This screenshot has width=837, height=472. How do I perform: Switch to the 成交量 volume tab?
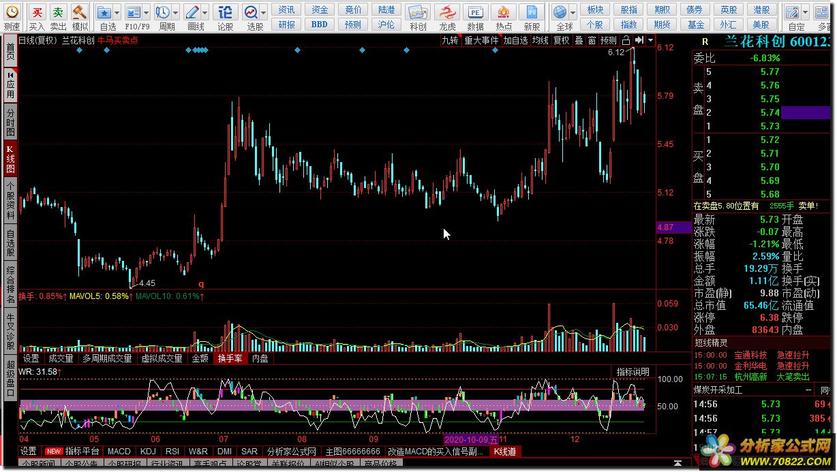coord(61,358)
